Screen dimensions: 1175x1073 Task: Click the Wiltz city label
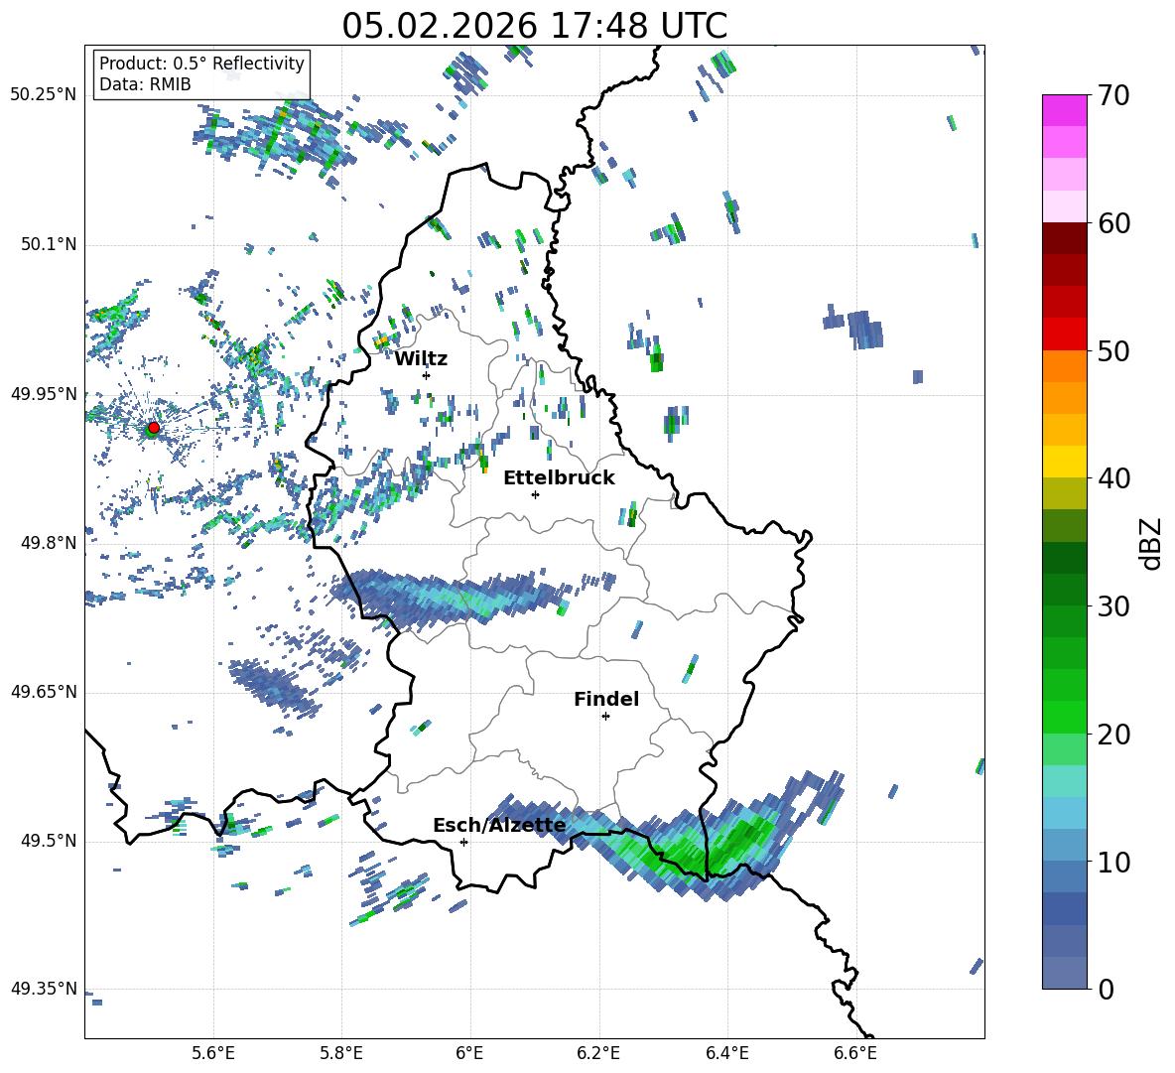(x=421, y=359)
